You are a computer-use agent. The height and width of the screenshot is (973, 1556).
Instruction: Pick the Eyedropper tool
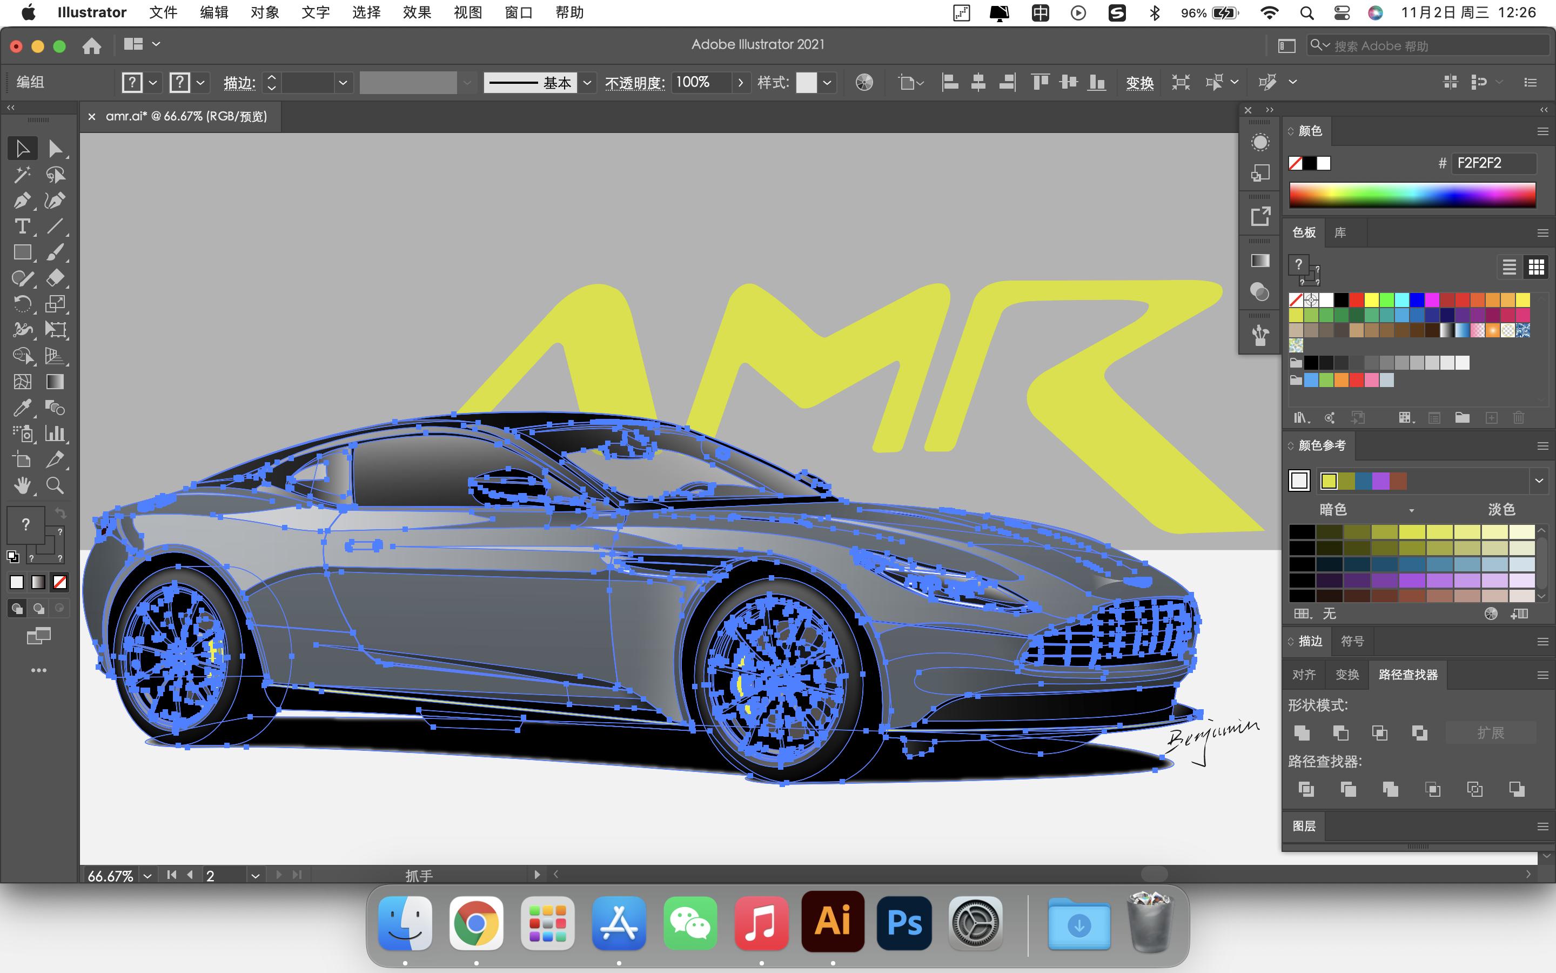[x=22, y=408]
